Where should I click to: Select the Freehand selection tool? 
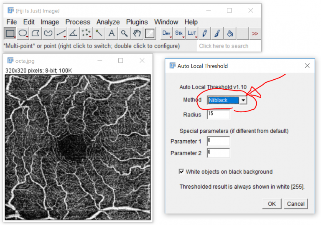pyautogui.click(x=48, y=33)
